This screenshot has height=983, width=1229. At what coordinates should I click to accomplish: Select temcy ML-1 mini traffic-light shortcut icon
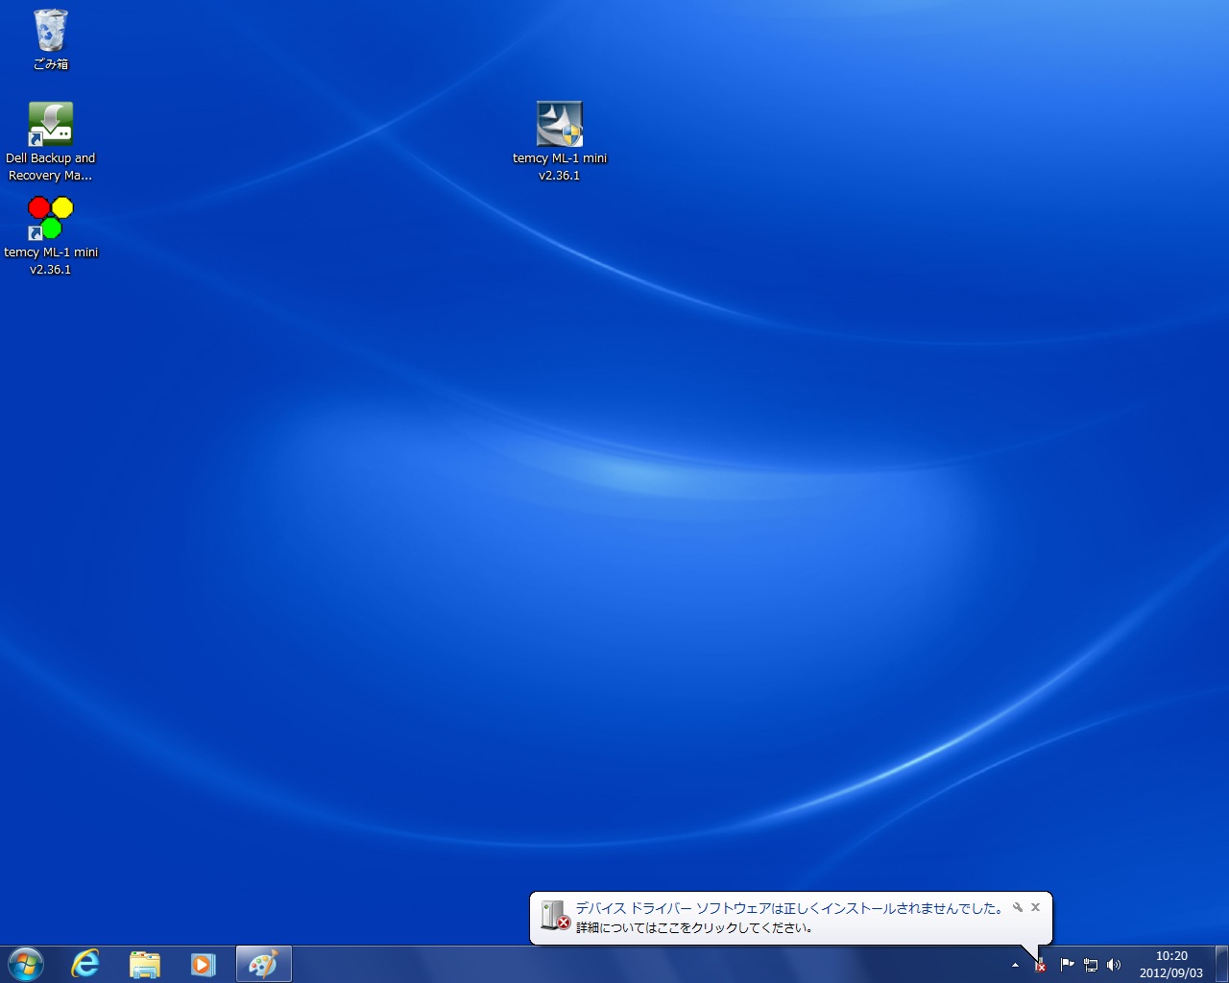coord(51,236)
